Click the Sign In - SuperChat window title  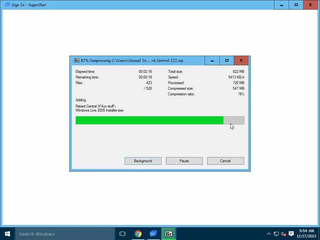click(x=29, y=5)
